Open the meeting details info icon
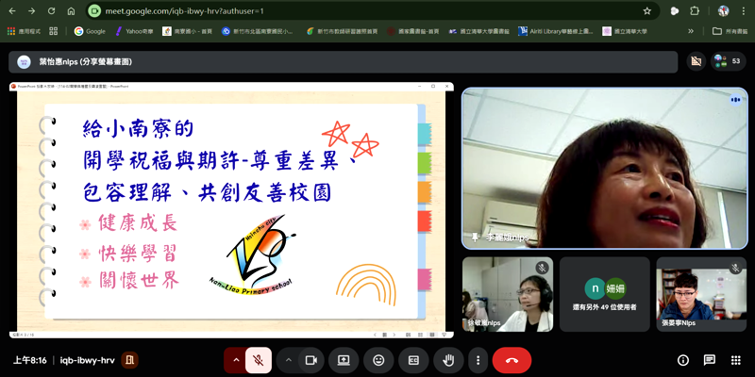Viewport: 755px width, 377px height. tap(683, 360)
